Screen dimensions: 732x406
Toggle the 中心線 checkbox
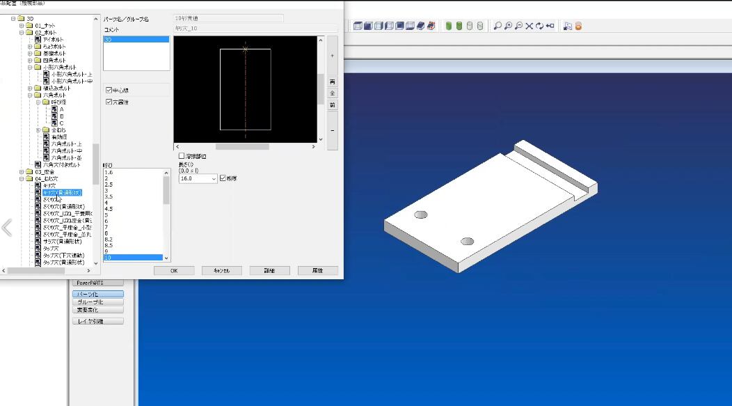point(109,90)
